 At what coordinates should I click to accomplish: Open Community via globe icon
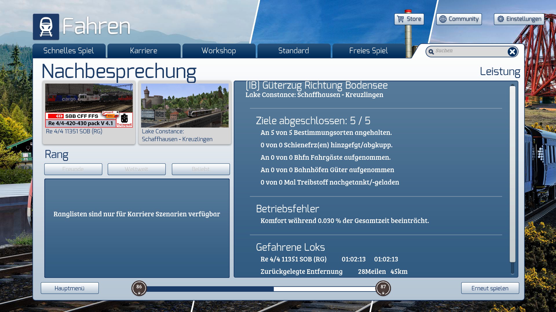point(443,19)
